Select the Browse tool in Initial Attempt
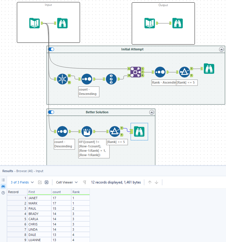Viewport: 226px width, 242px height. coord(209,68)
